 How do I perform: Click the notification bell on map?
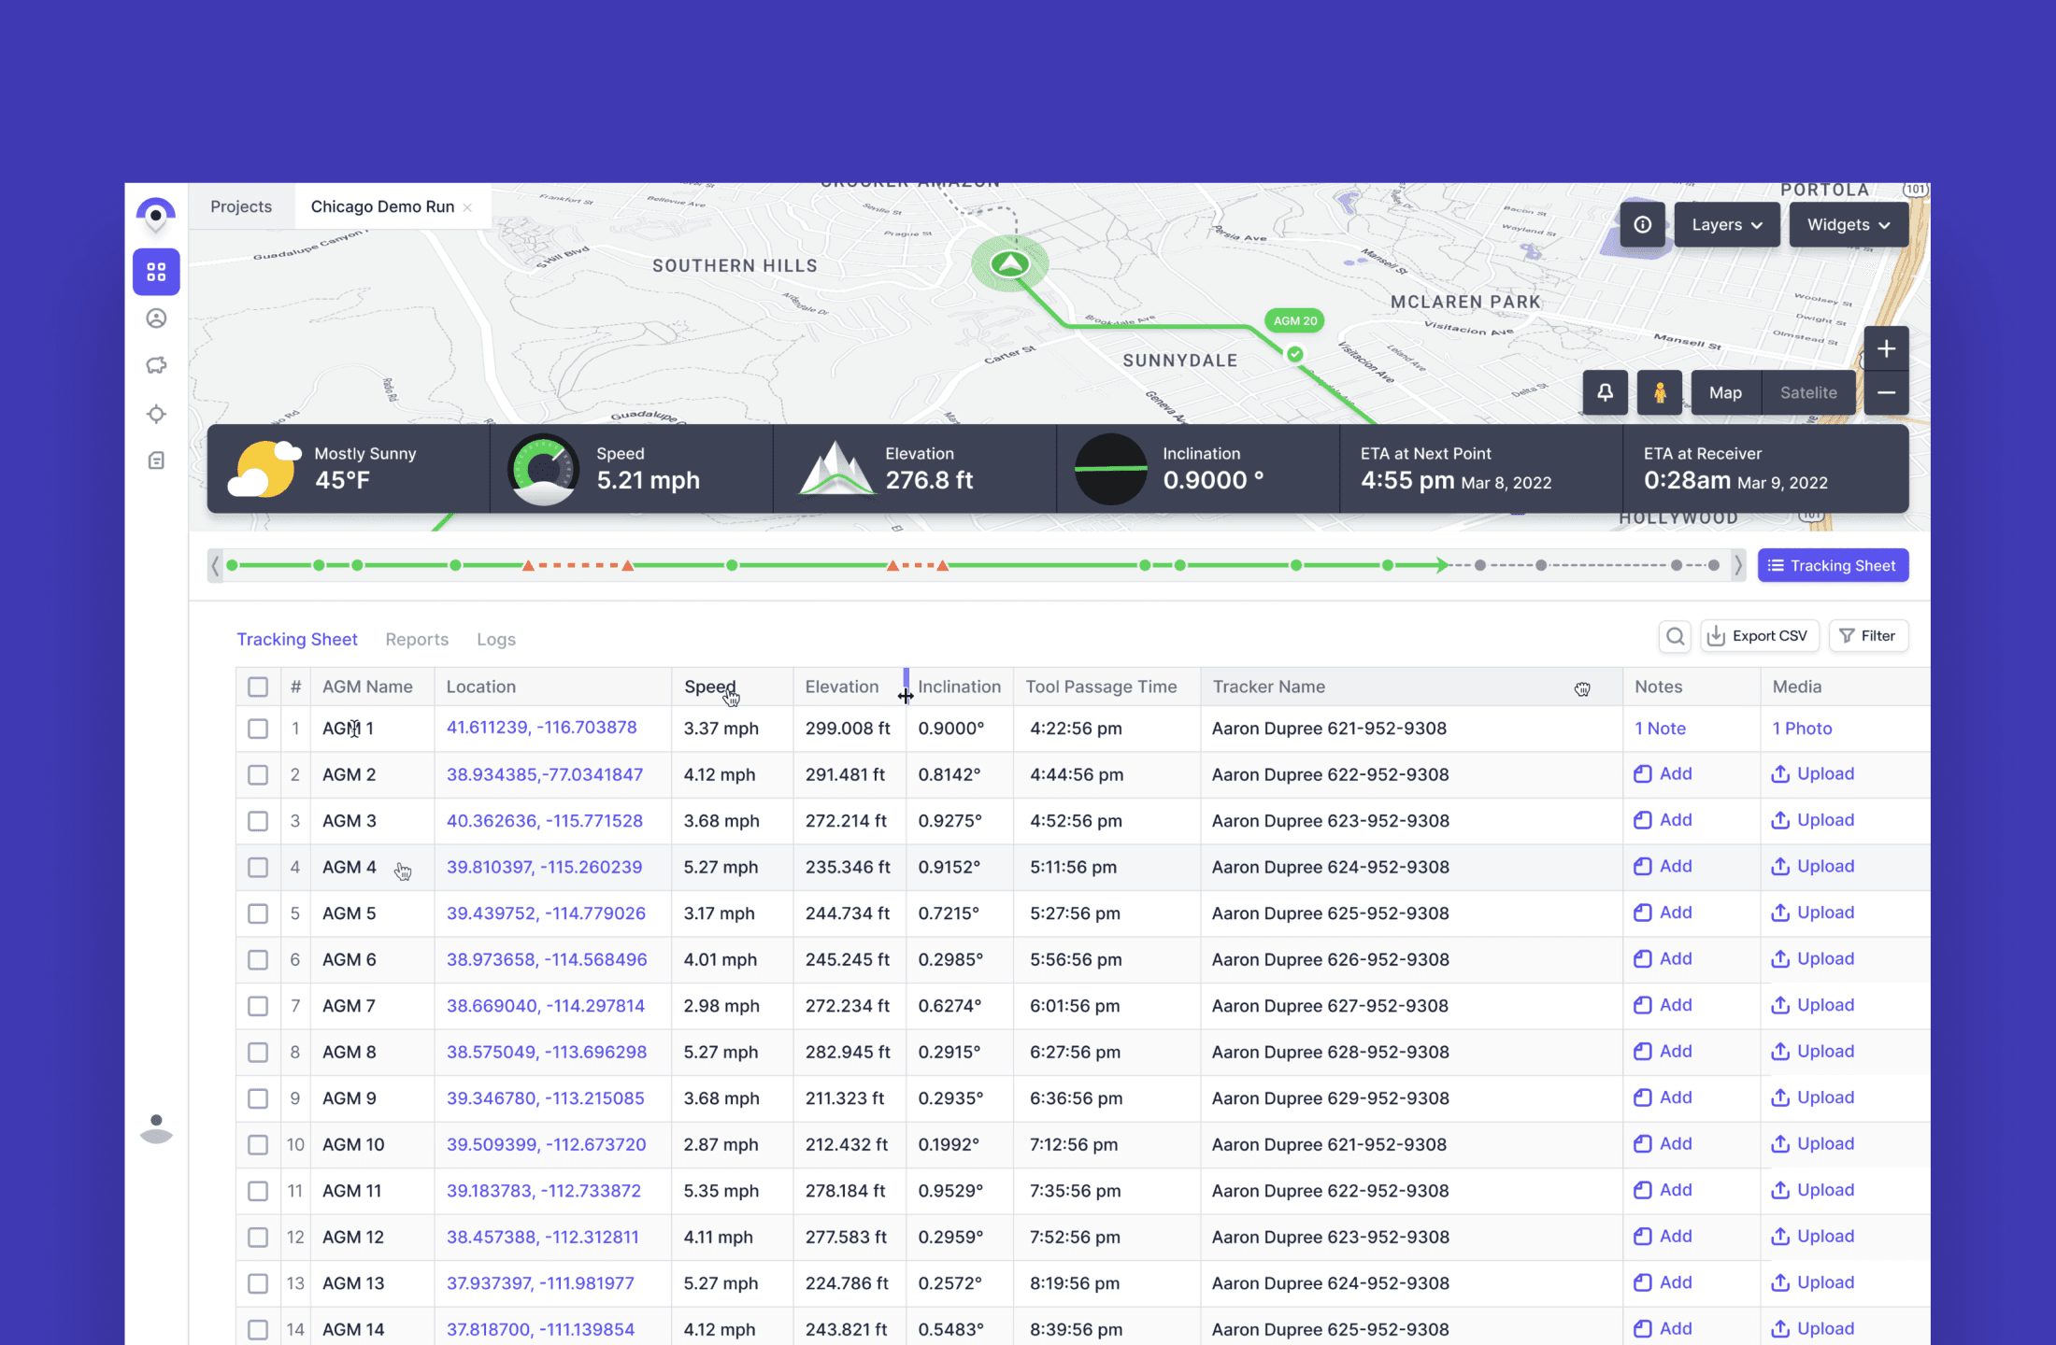point(1605,392)
